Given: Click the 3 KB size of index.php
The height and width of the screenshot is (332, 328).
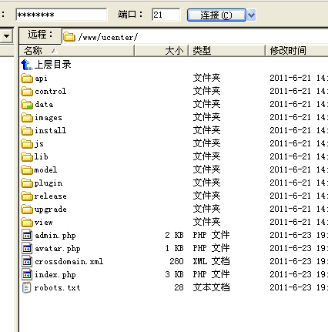Looking at the screenshot, I should coord(174,274).
